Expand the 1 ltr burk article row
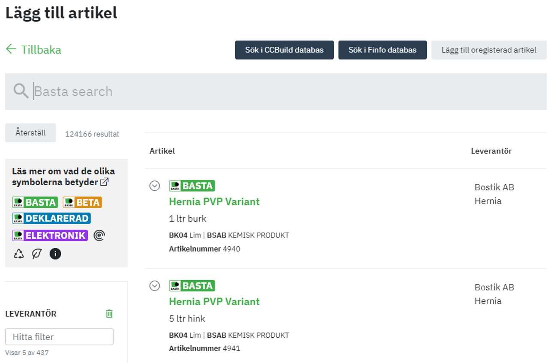557x363 pixels. (155, 186)
